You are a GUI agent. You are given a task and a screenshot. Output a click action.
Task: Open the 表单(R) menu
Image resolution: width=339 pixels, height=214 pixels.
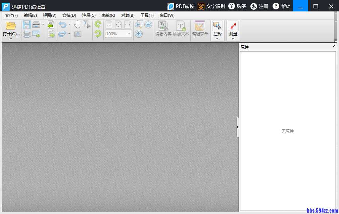tap(108, 15)
